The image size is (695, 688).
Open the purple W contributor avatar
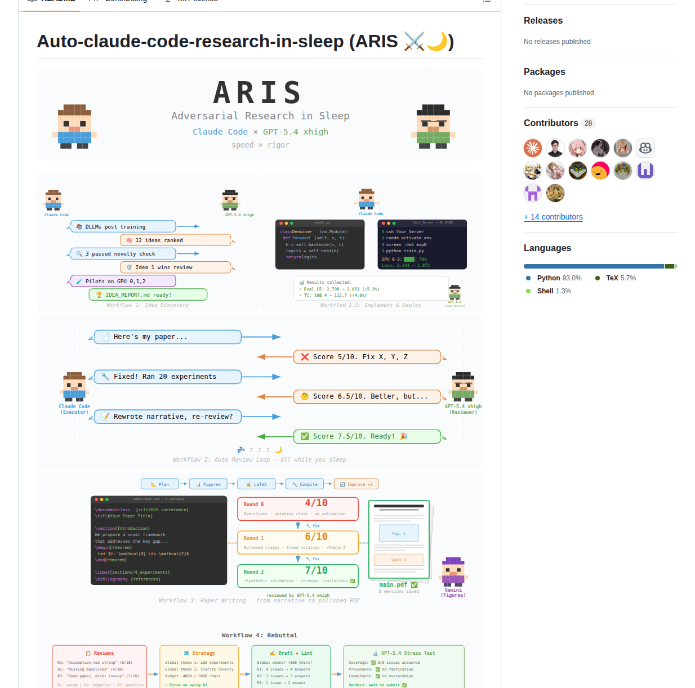(645, 170)
